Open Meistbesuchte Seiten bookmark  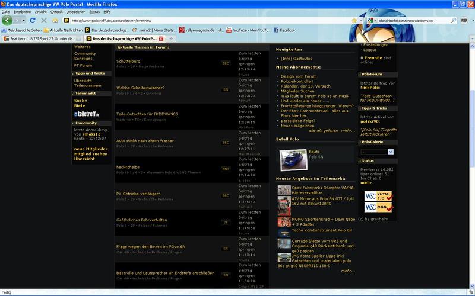click(x=21, y=30)
